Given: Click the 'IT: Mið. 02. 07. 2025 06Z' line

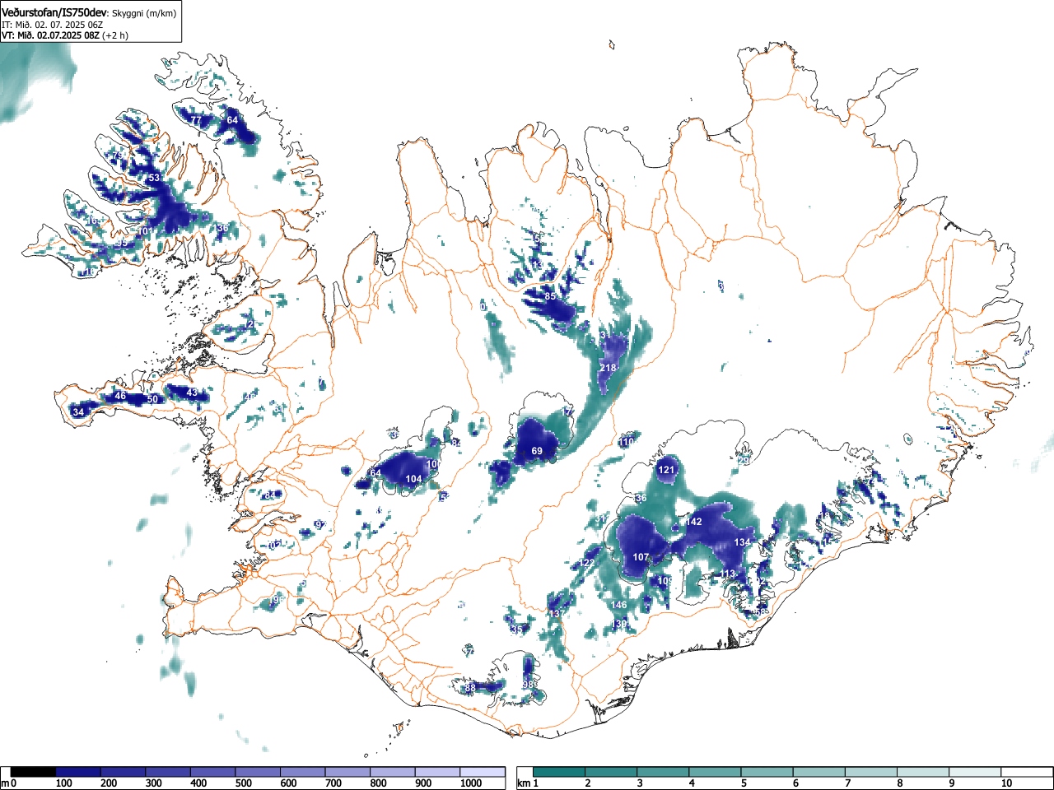Looking at the screenshot, I should point(52,25).
